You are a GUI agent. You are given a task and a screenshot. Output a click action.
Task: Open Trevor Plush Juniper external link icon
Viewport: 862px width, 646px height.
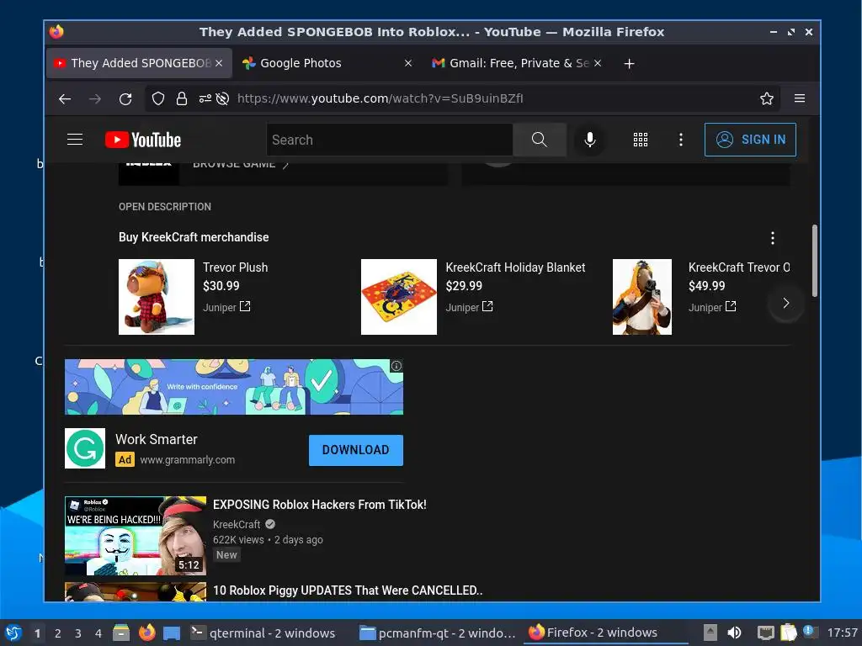245,306
